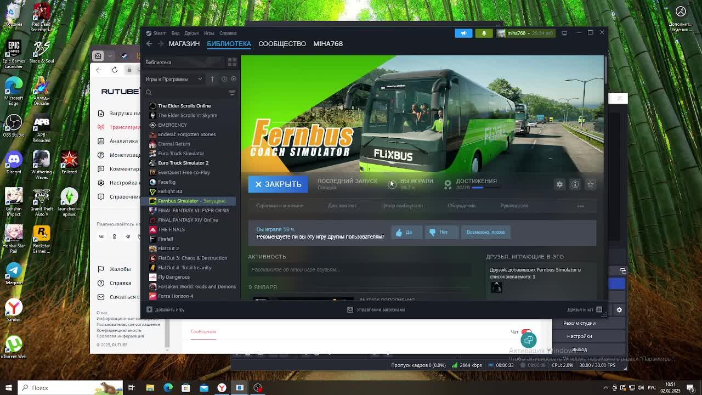Open 'Управление загрузками' downloads manager
Viewport: 702px width, 395px height.
click(x=376, y=310)
